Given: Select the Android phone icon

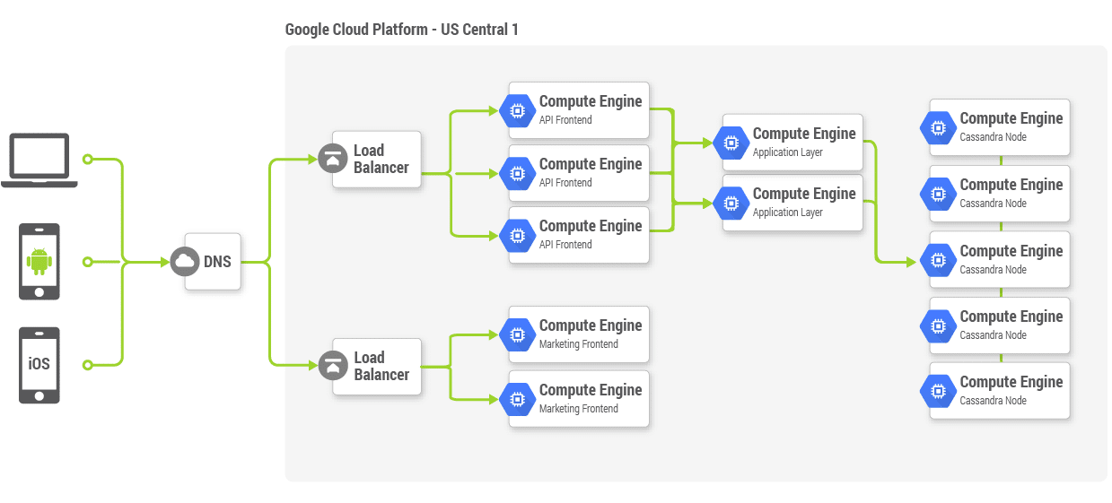Looking at the screenshot, I should (x=39, y=261).
